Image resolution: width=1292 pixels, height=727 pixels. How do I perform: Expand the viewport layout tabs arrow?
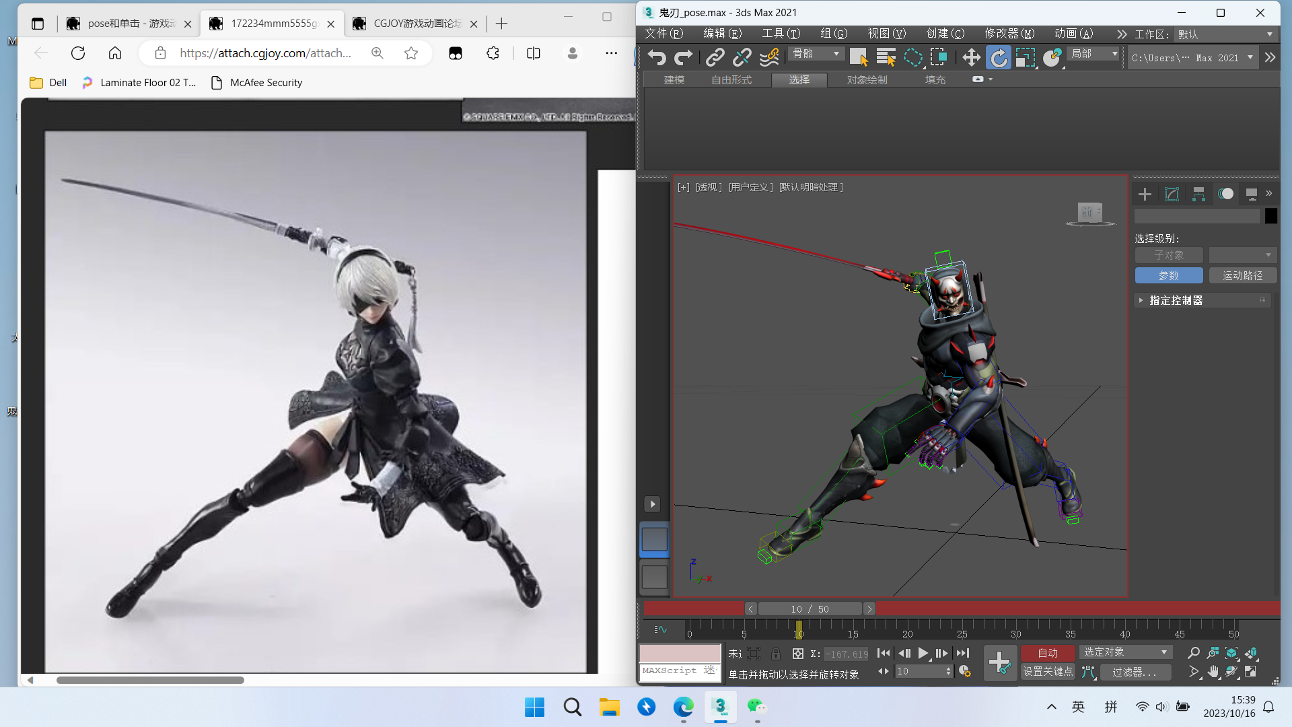tap(652, 504)
